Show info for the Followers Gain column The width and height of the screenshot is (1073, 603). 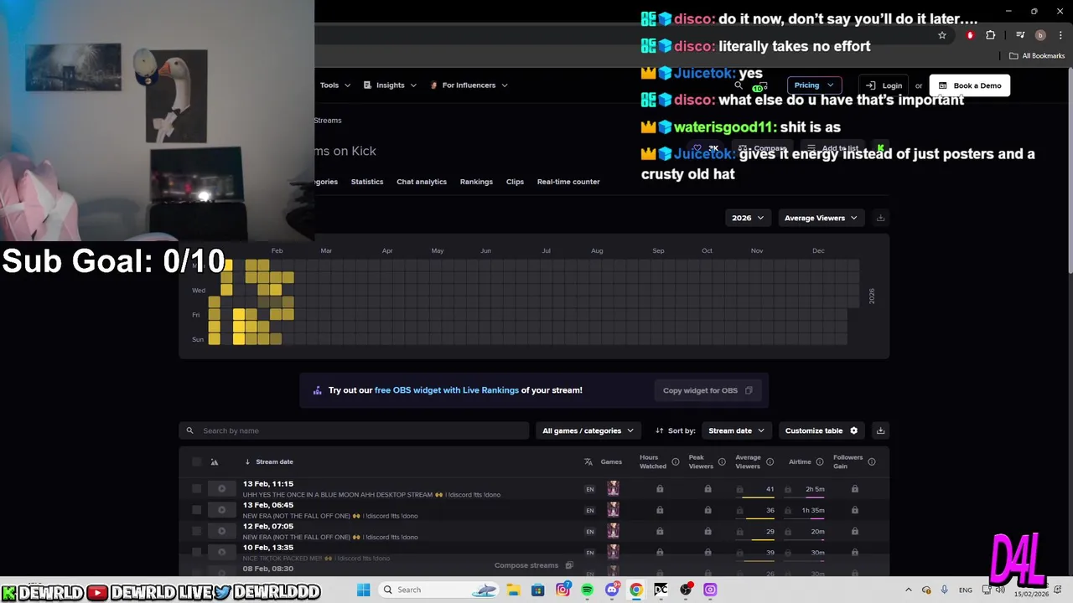pos(872,461)
